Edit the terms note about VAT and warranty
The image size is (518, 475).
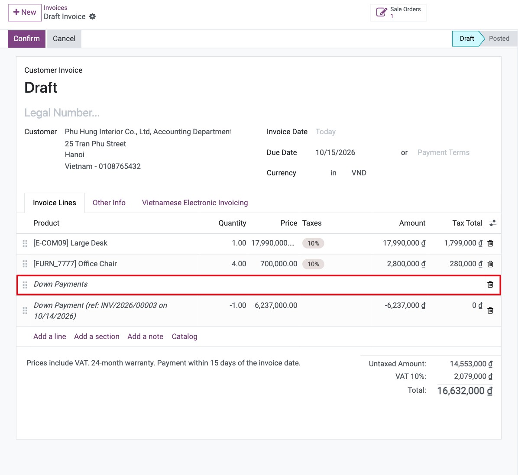click(x=163, y=363)
